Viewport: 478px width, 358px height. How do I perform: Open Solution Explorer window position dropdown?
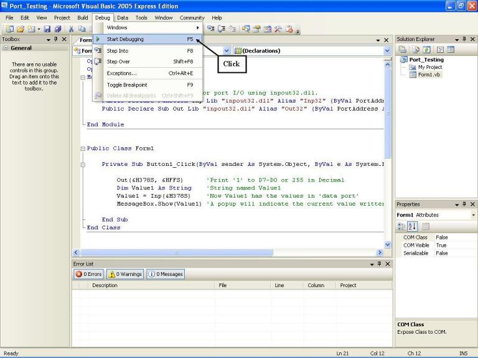click(457, 40)
